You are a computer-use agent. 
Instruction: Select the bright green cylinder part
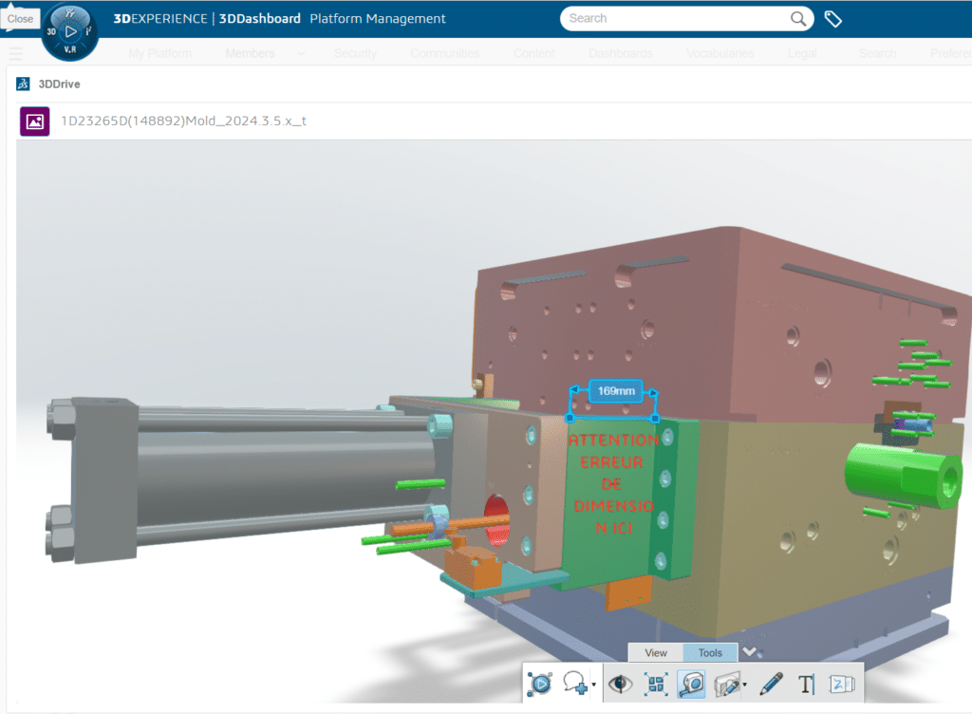click(x=904, y=474)
